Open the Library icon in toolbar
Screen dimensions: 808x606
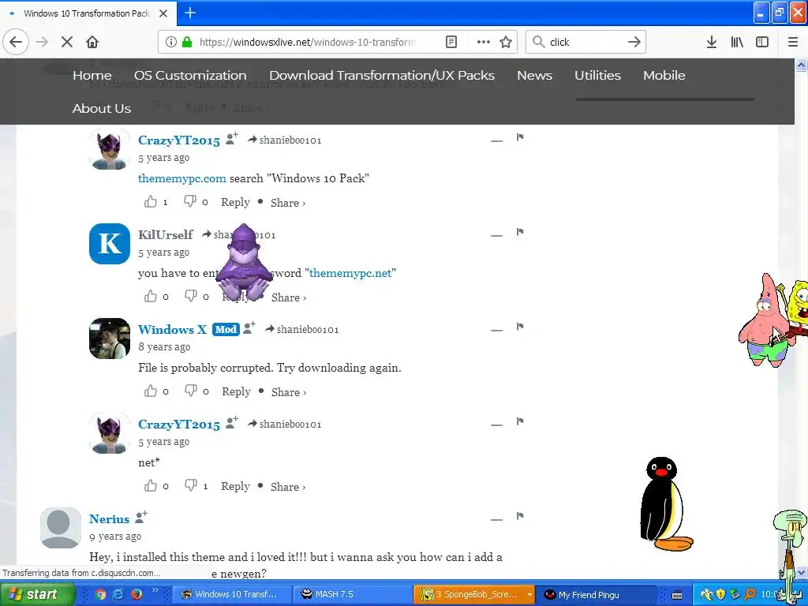tap(737, 42)
